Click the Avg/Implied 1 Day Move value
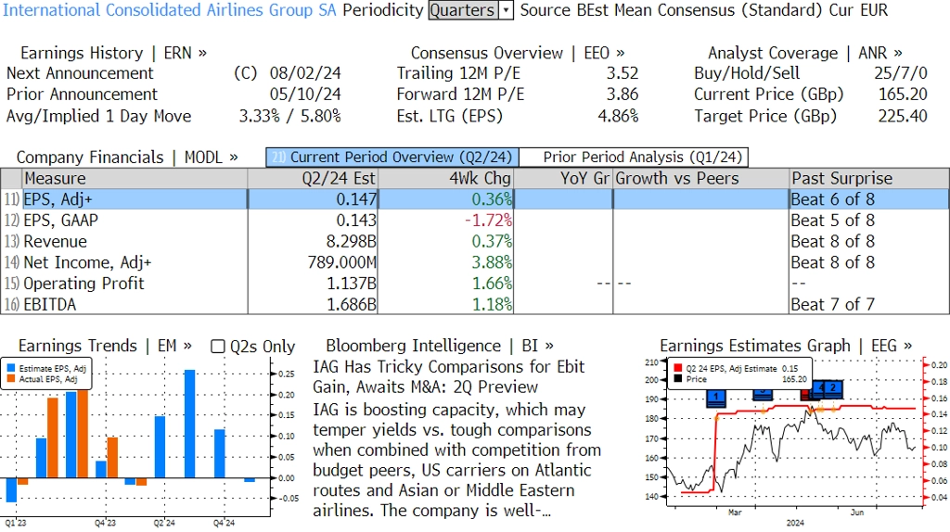The width and height of the screenshot is (950, 532). click(x=289, y=116)
